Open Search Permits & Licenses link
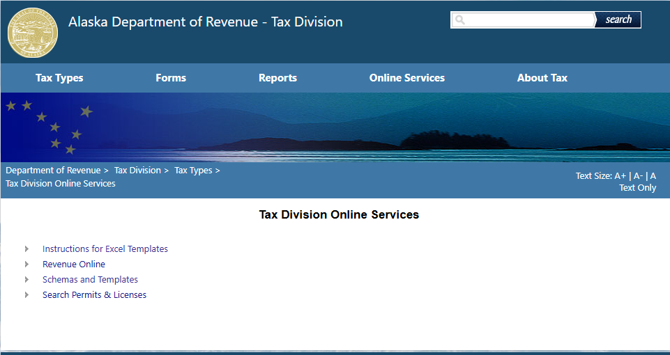The image size is (670, 355). (94, 295)
